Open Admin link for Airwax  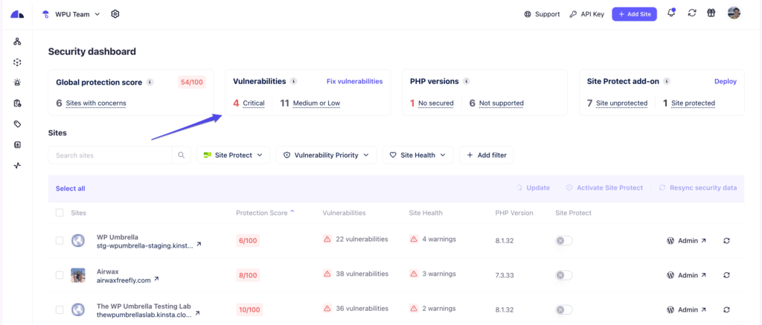click(686, 275)
